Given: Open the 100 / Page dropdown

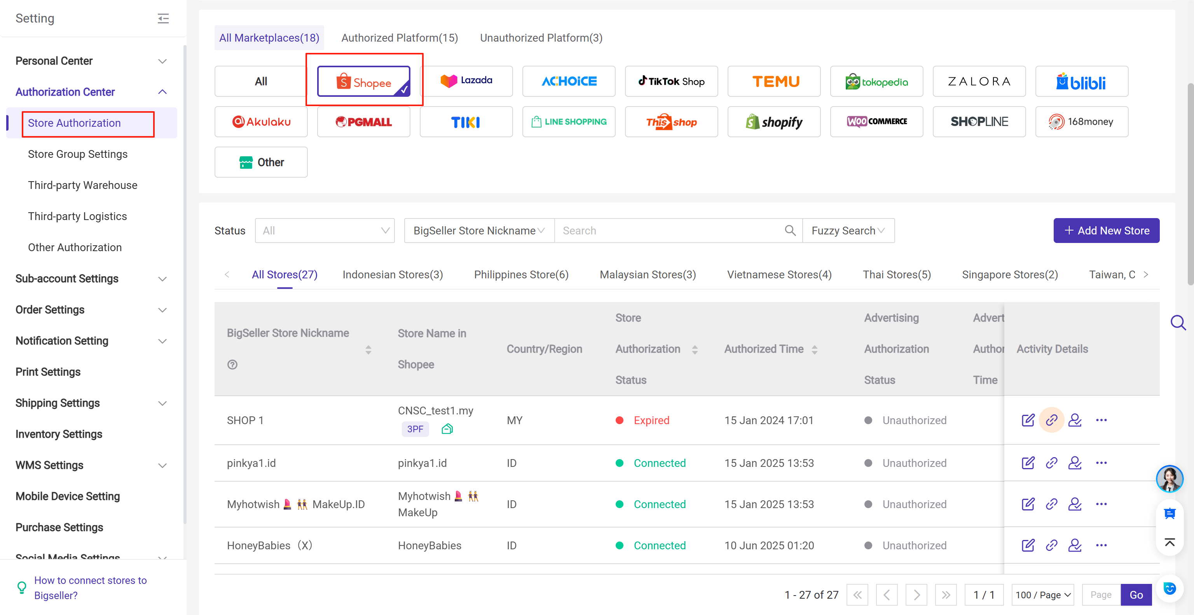Looking at the screenshot, I should (1042, 595).
